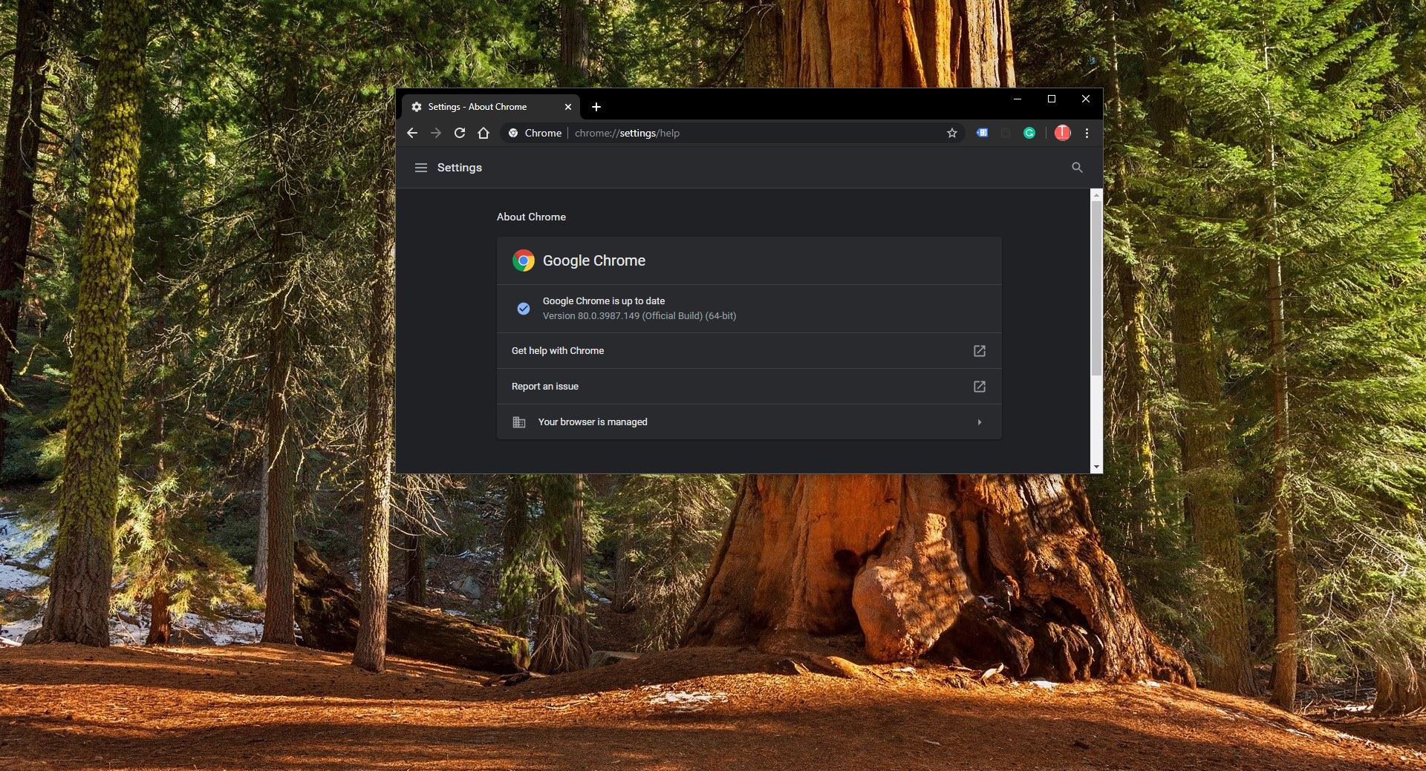Click the Get help with Chrome link
1426x771 pixels.
coord(558,350)
